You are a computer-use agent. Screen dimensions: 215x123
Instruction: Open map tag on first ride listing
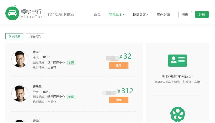(71, 62)
